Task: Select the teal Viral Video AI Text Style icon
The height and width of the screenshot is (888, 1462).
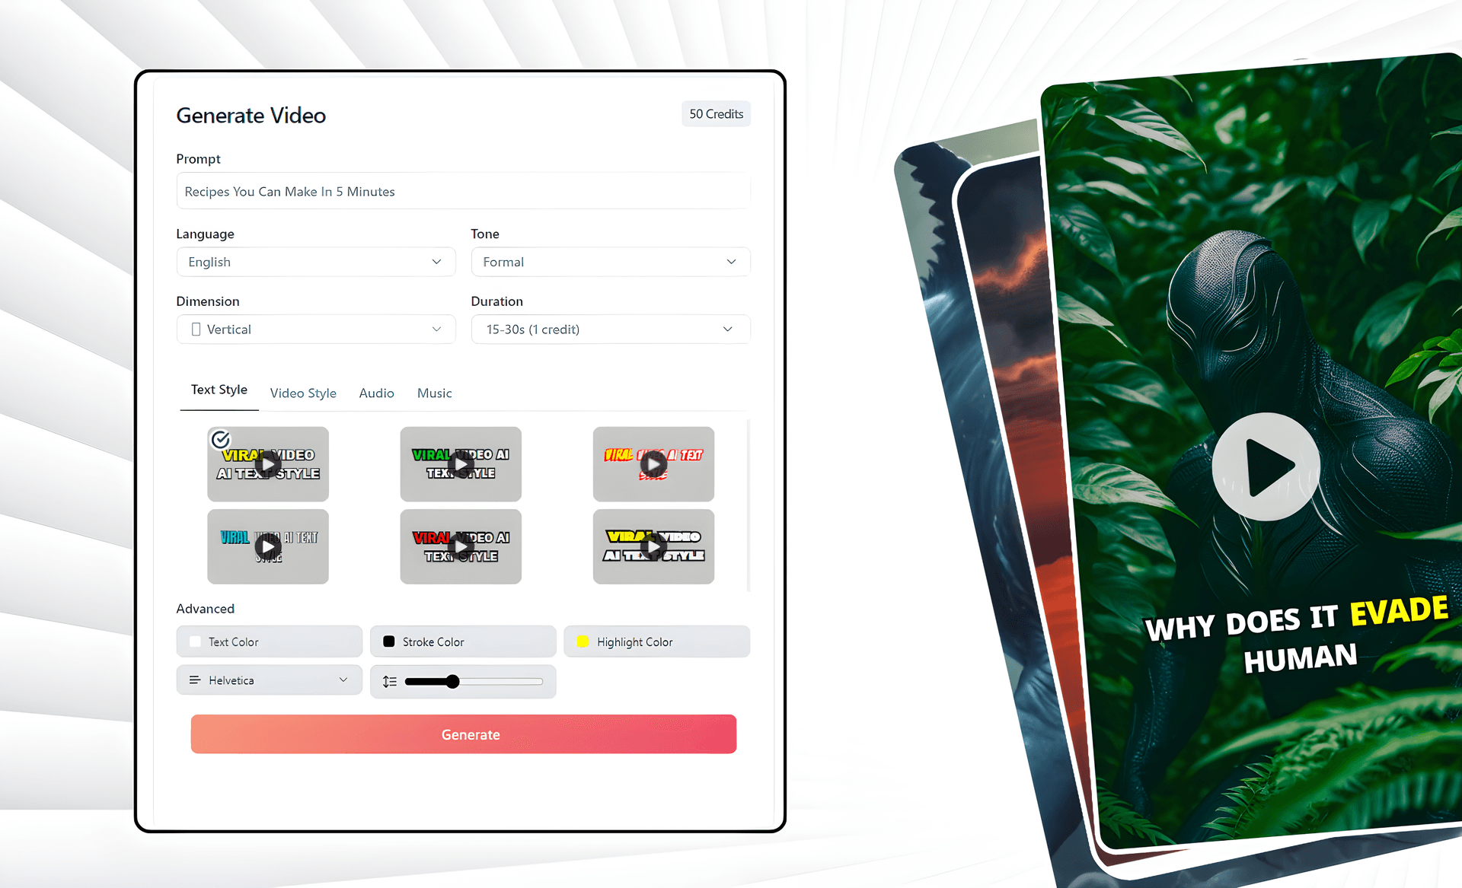Action: (270, 546)
